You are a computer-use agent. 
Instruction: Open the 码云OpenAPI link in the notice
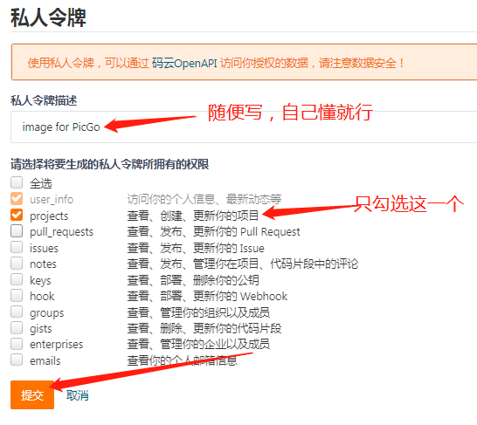coord(184,63)
